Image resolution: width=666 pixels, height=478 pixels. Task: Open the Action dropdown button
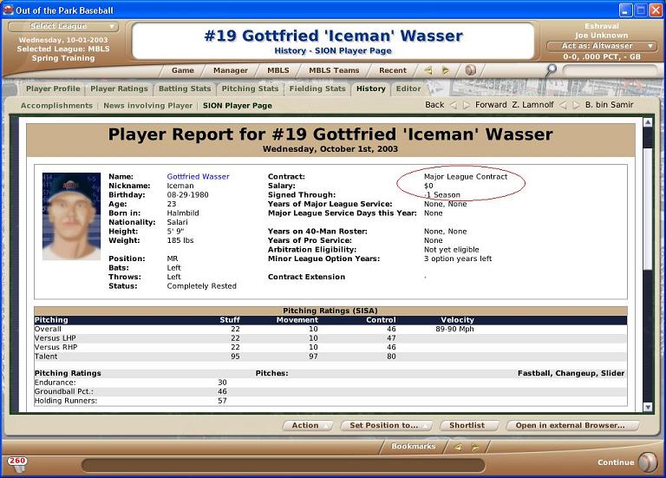309,426
